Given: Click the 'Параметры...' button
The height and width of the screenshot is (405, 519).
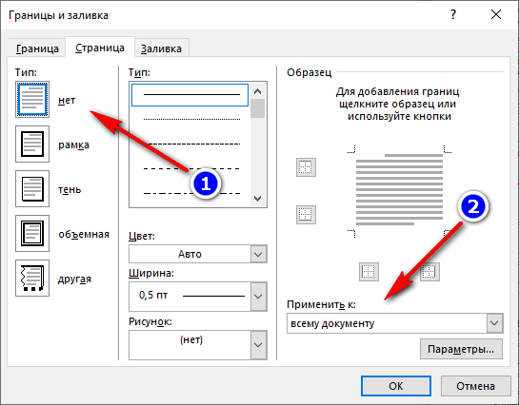Looking at the screenshot, I should [x=461, y=349].
